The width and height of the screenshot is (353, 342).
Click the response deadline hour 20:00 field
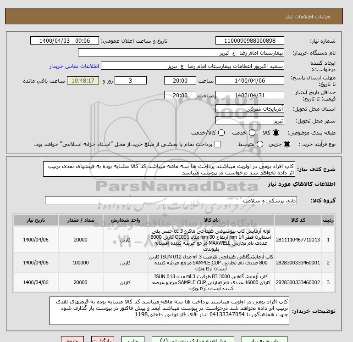pyautogui.click(x=180, y=80)
